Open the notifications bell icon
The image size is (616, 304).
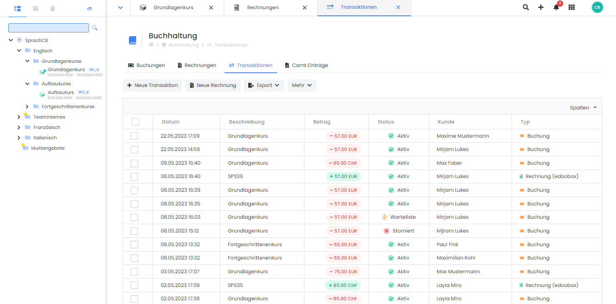[556, 7]
